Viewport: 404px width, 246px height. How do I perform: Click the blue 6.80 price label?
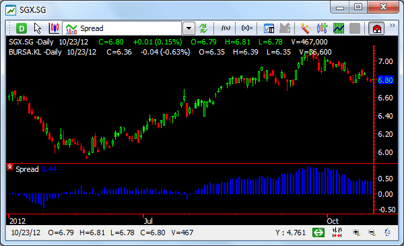[x=385, y=80]
